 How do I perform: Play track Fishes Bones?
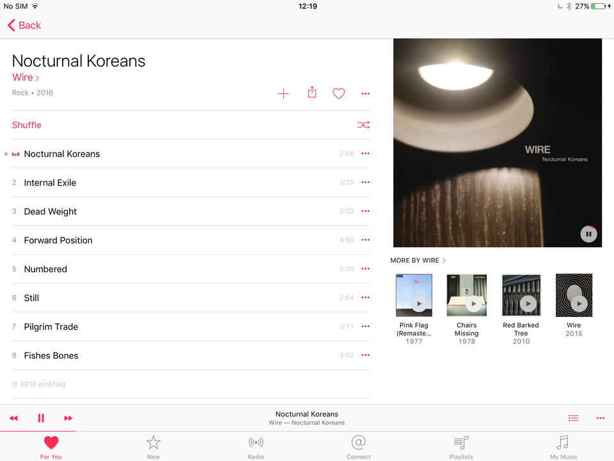pyautogui.click(x=191, y=355)
